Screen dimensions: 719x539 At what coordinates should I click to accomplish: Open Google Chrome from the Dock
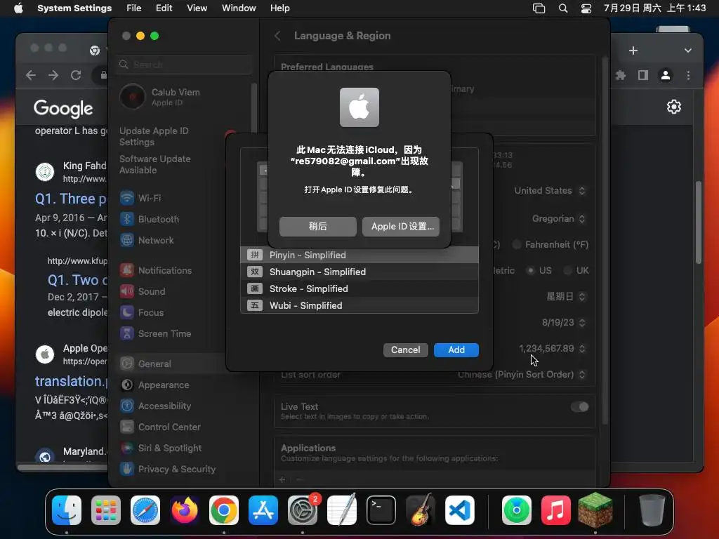click(224, 510)
